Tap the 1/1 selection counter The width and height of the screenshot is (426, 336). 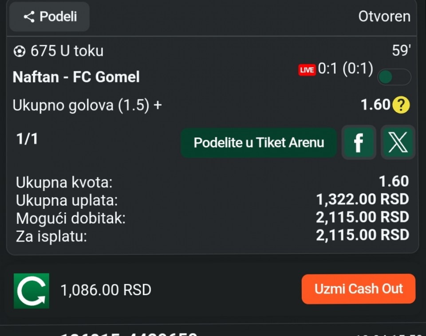27,139
